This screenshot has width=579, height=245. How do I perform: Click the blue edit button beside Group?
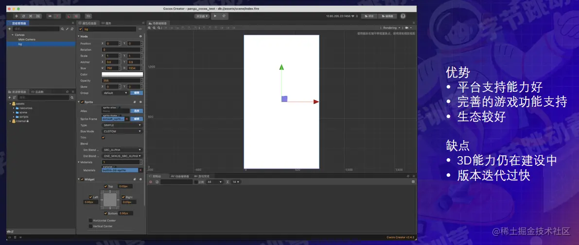(136, 93)
